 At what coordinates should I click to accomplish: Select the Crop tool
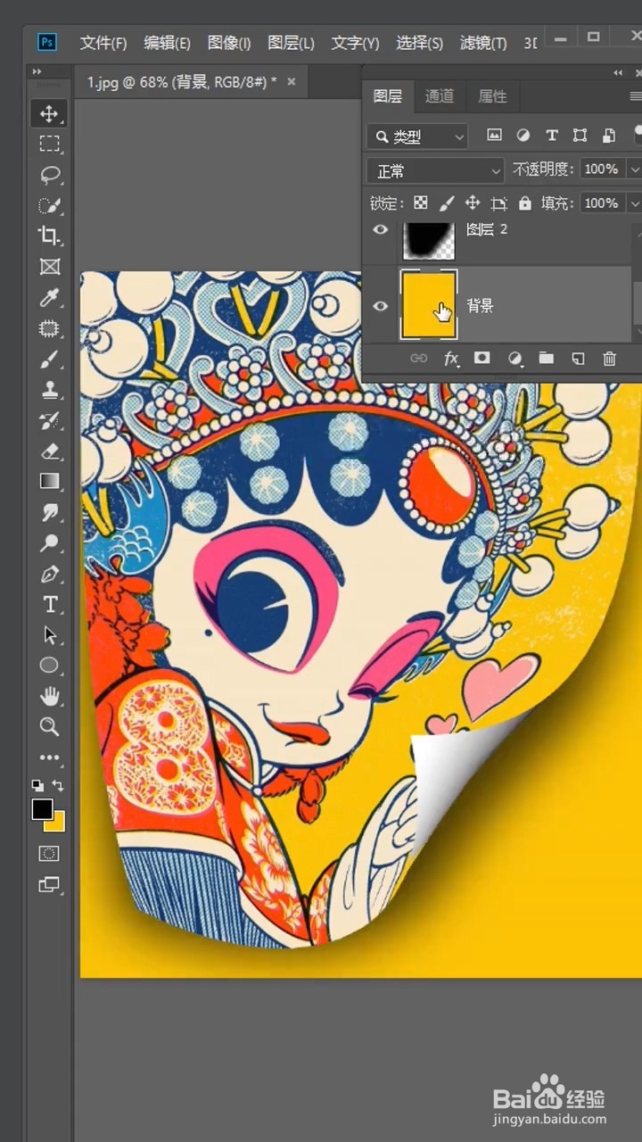point(49,236)
